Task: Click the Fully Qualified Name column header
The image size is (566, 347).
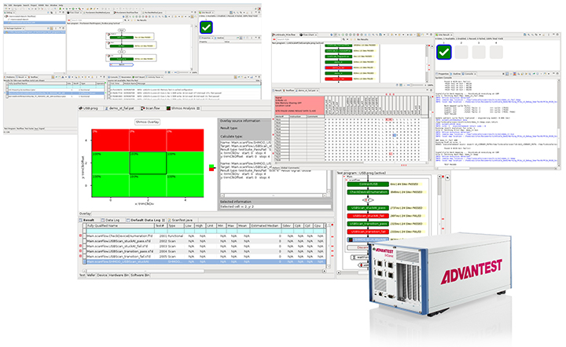Action: pos(110,226)
